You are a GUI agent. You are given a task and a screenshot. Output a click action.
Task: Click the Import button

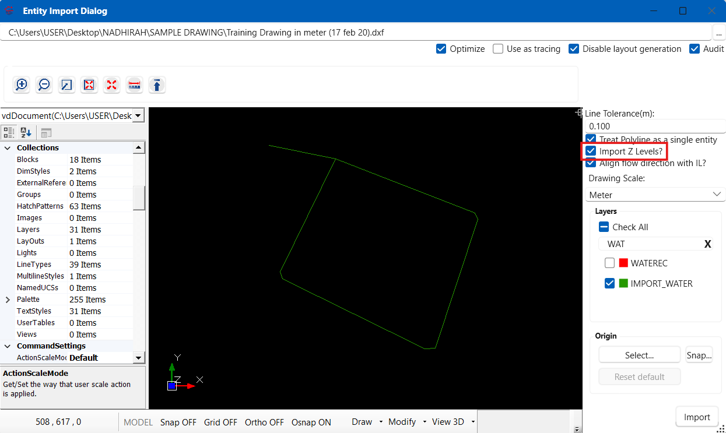[x=697, y=417]
